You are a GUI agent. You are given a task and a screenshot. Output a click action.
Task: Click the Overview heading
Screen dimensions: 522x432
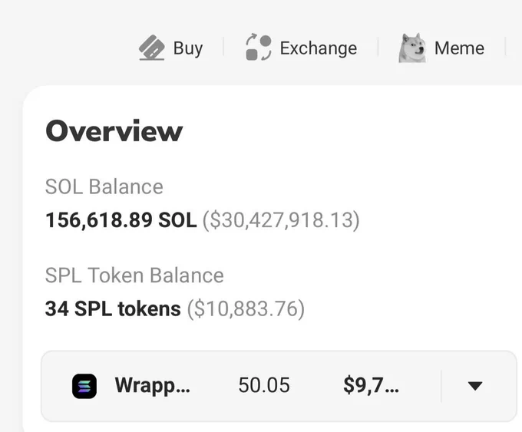point(114,131)
